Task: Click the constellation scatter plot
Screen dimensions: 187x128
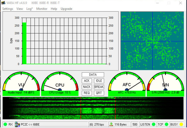Action: point(152,41)
